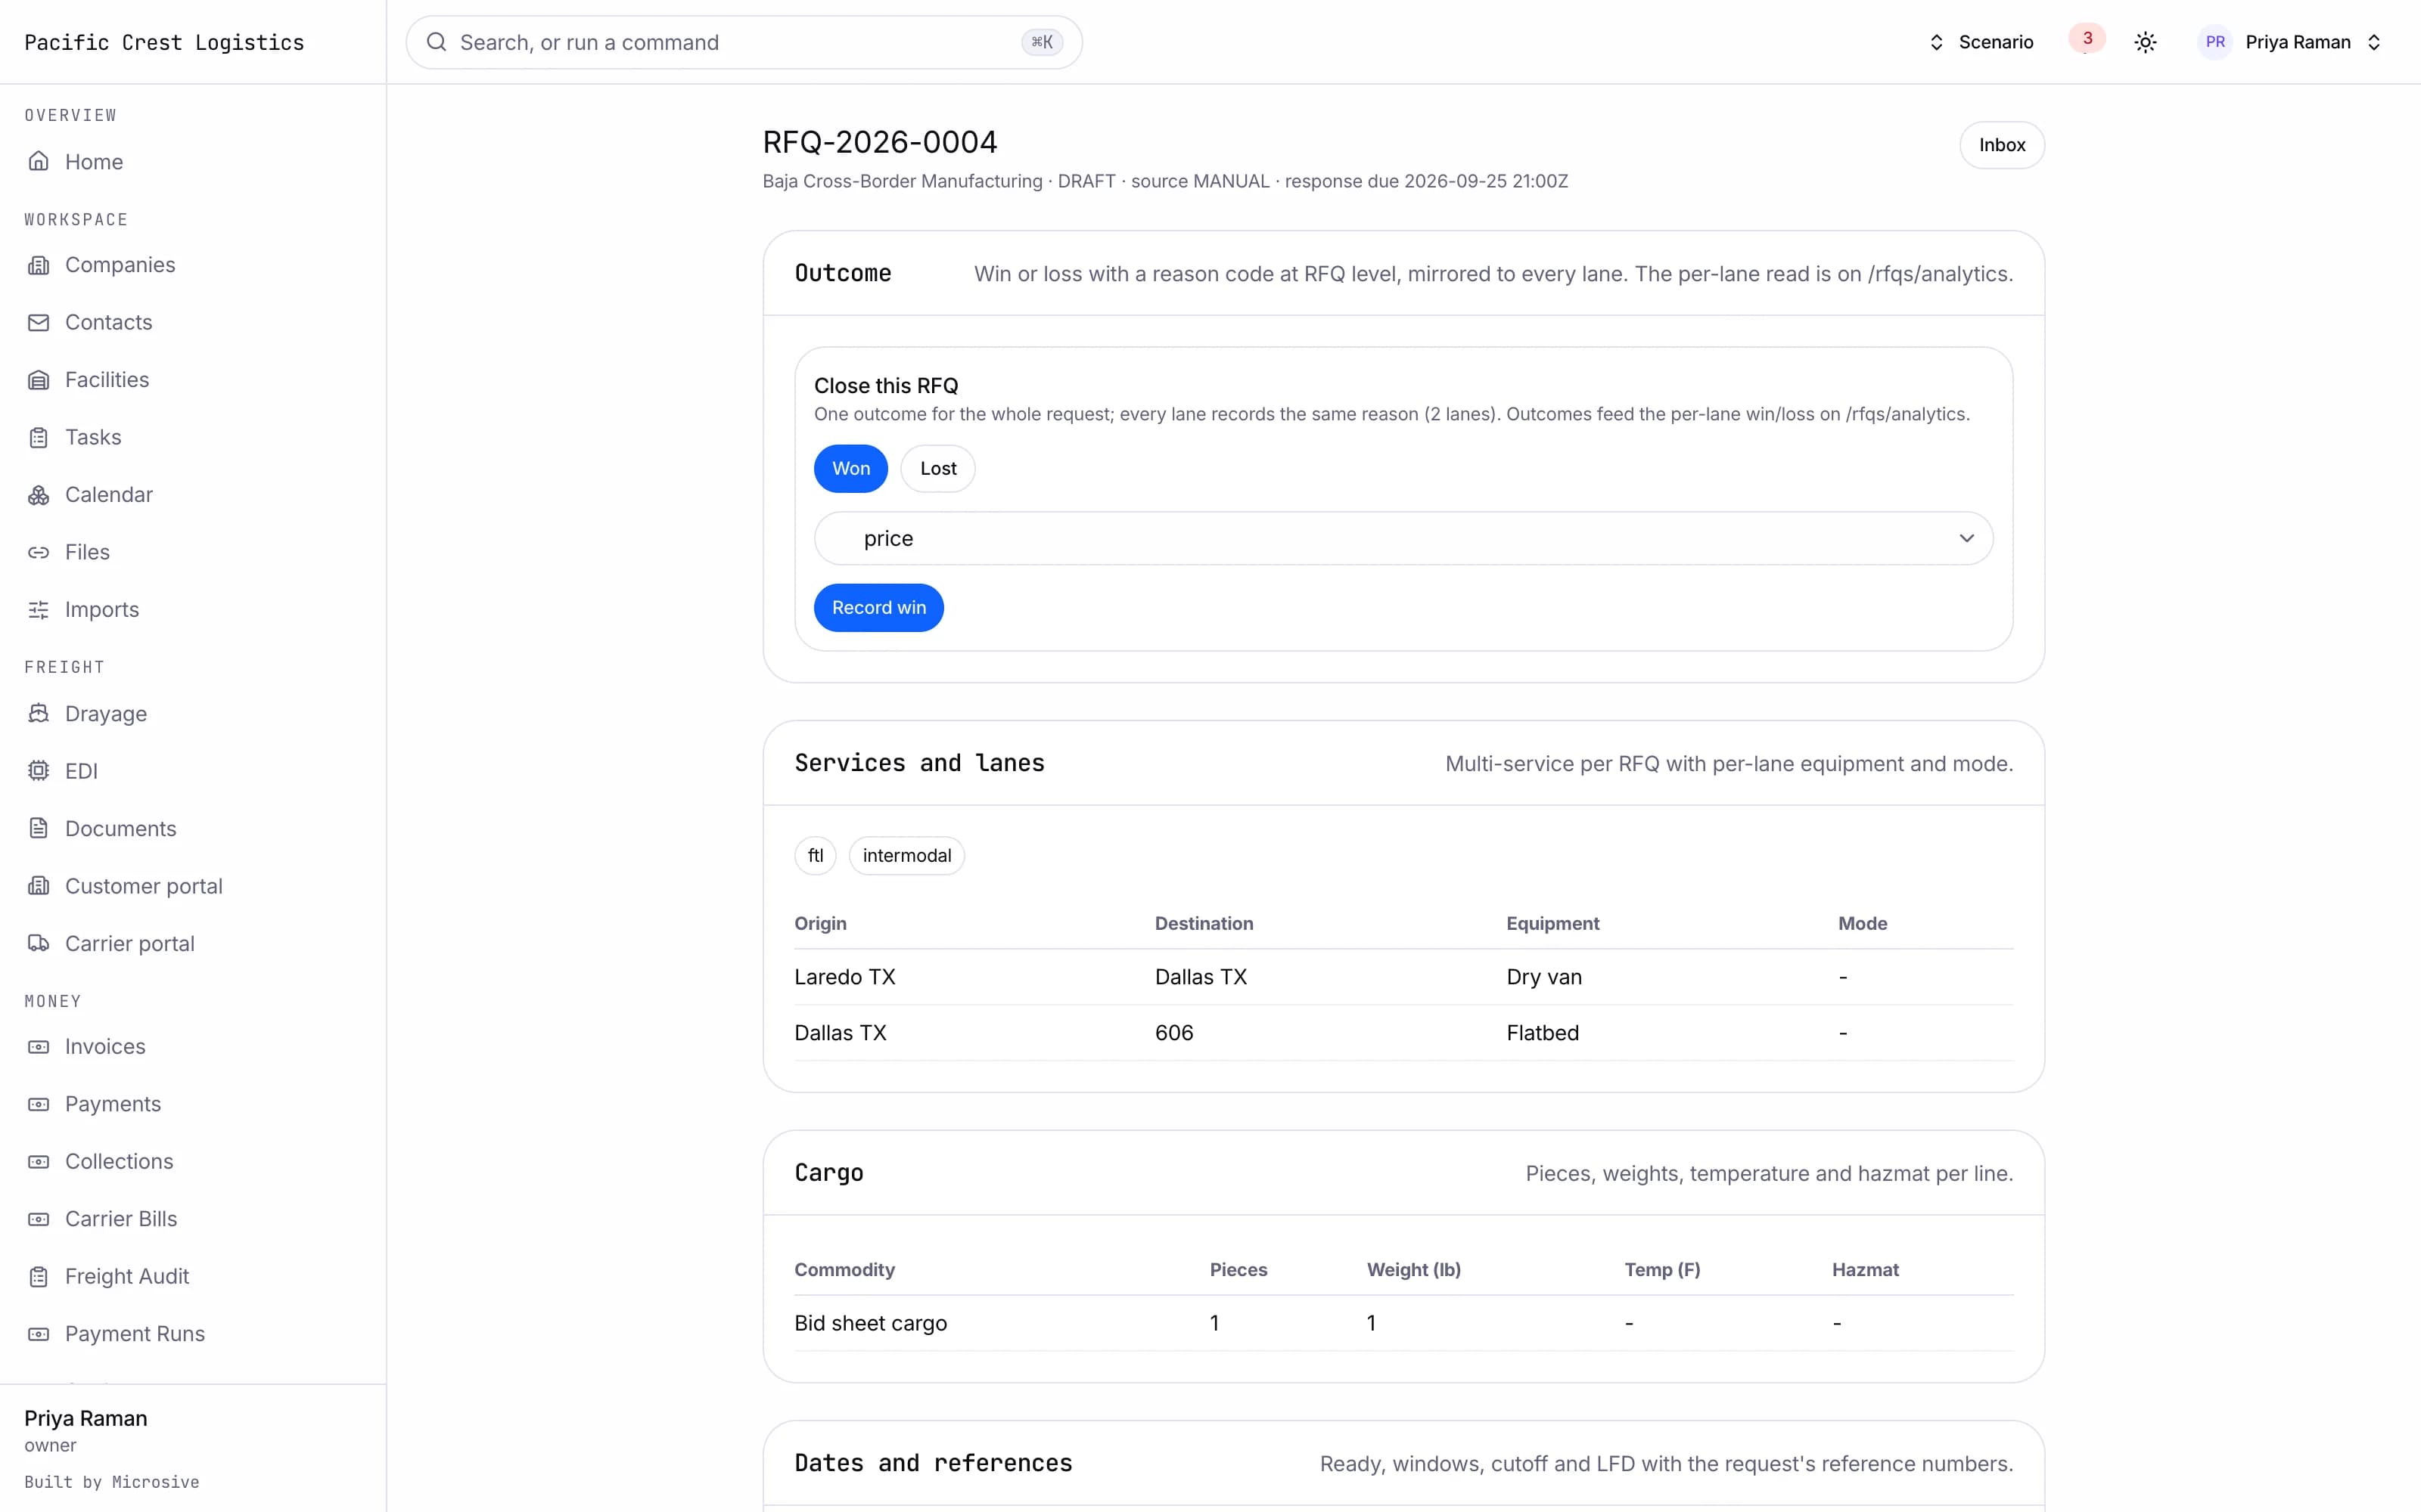Open the Scenario switcher

point(1982,42)
